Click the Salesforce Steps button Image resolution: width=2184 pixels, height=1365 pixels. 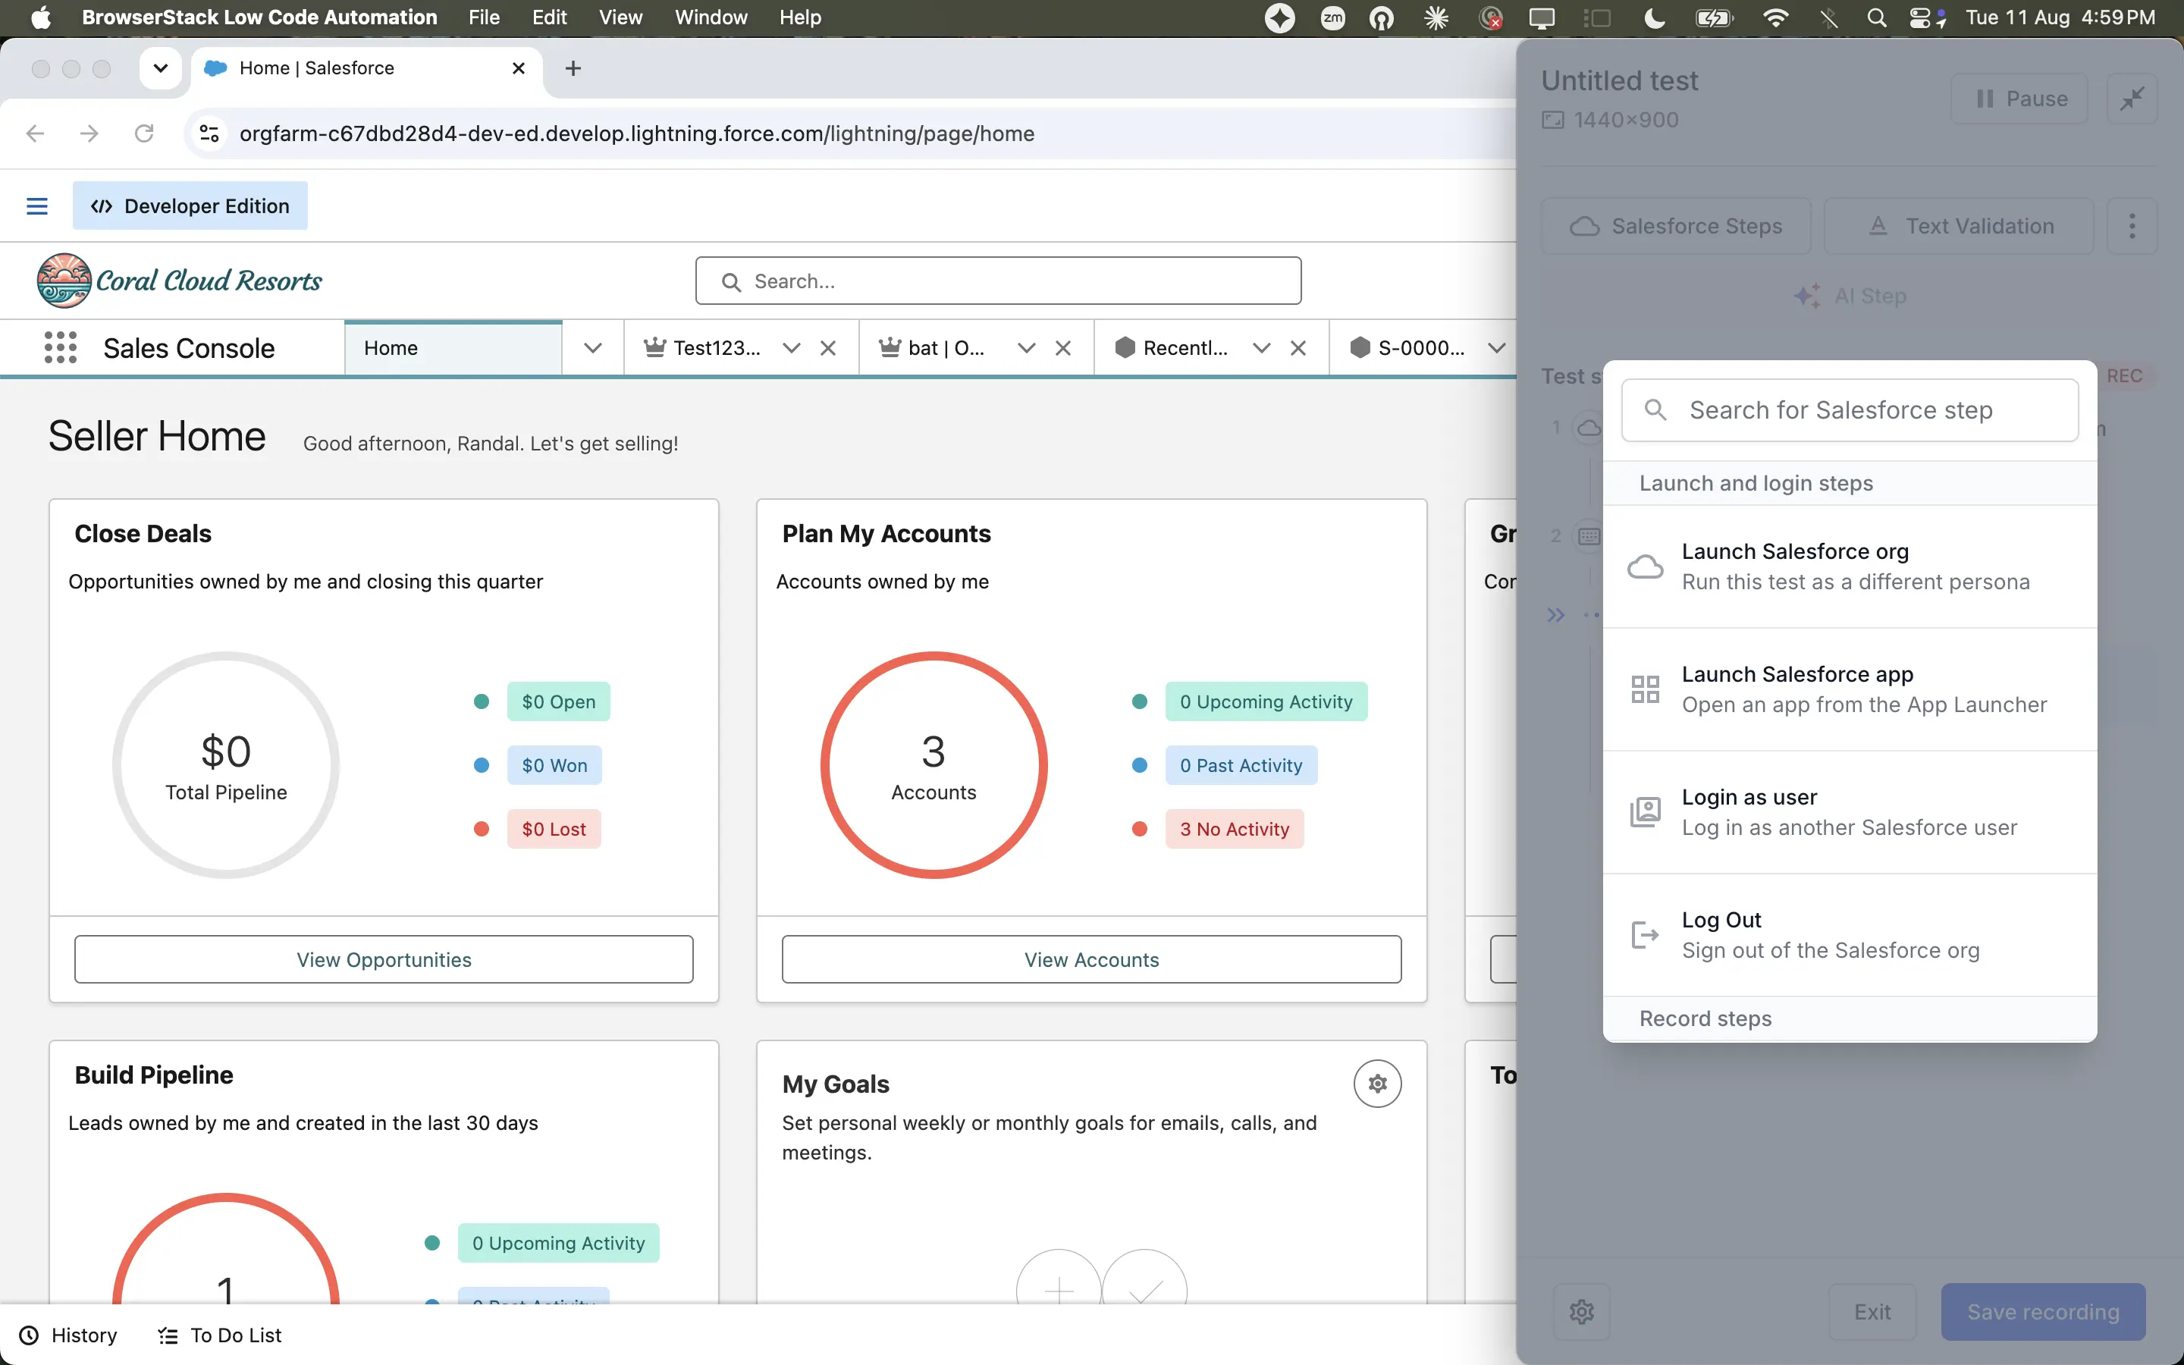click(x=1676, y=226)
